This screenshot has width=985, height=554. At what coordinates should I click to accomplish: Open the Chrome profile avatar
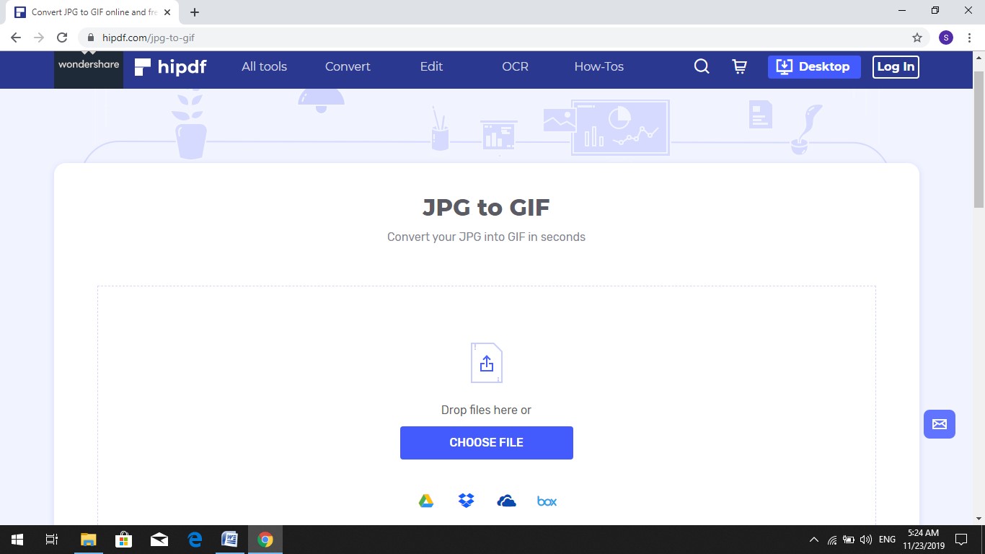tap(946, 38)
